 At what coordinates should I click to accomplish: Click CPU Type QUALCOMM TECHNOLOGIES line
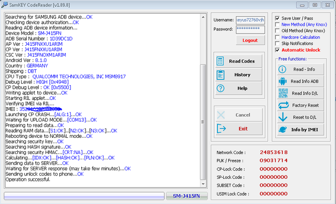pos(66,77)
